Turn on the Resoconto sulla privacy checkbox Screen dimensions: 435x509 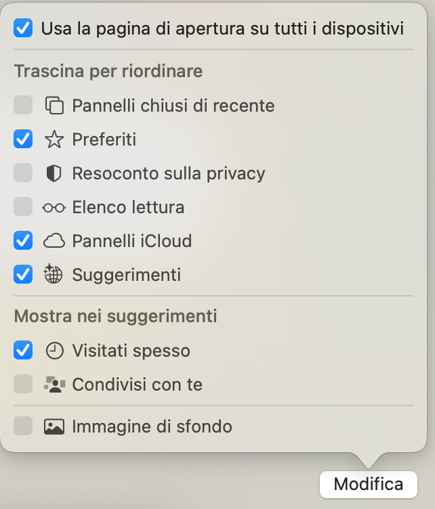(23, 173)
